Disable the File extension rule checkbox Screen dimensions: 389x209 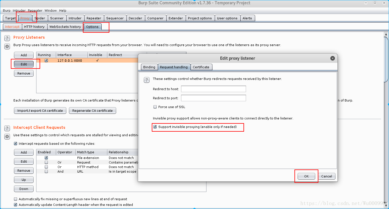[x=46, y=158]
